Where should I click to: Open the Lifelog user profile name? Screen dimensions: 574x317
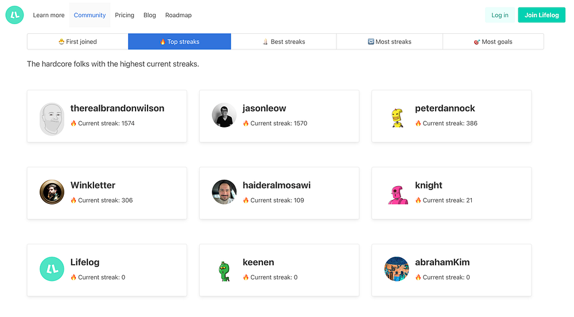point(85,262)
